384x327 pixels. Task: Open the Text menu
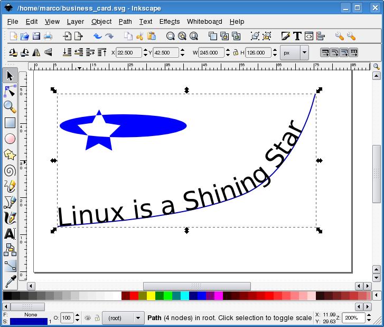pyautogui.click(x=146, y=22)
